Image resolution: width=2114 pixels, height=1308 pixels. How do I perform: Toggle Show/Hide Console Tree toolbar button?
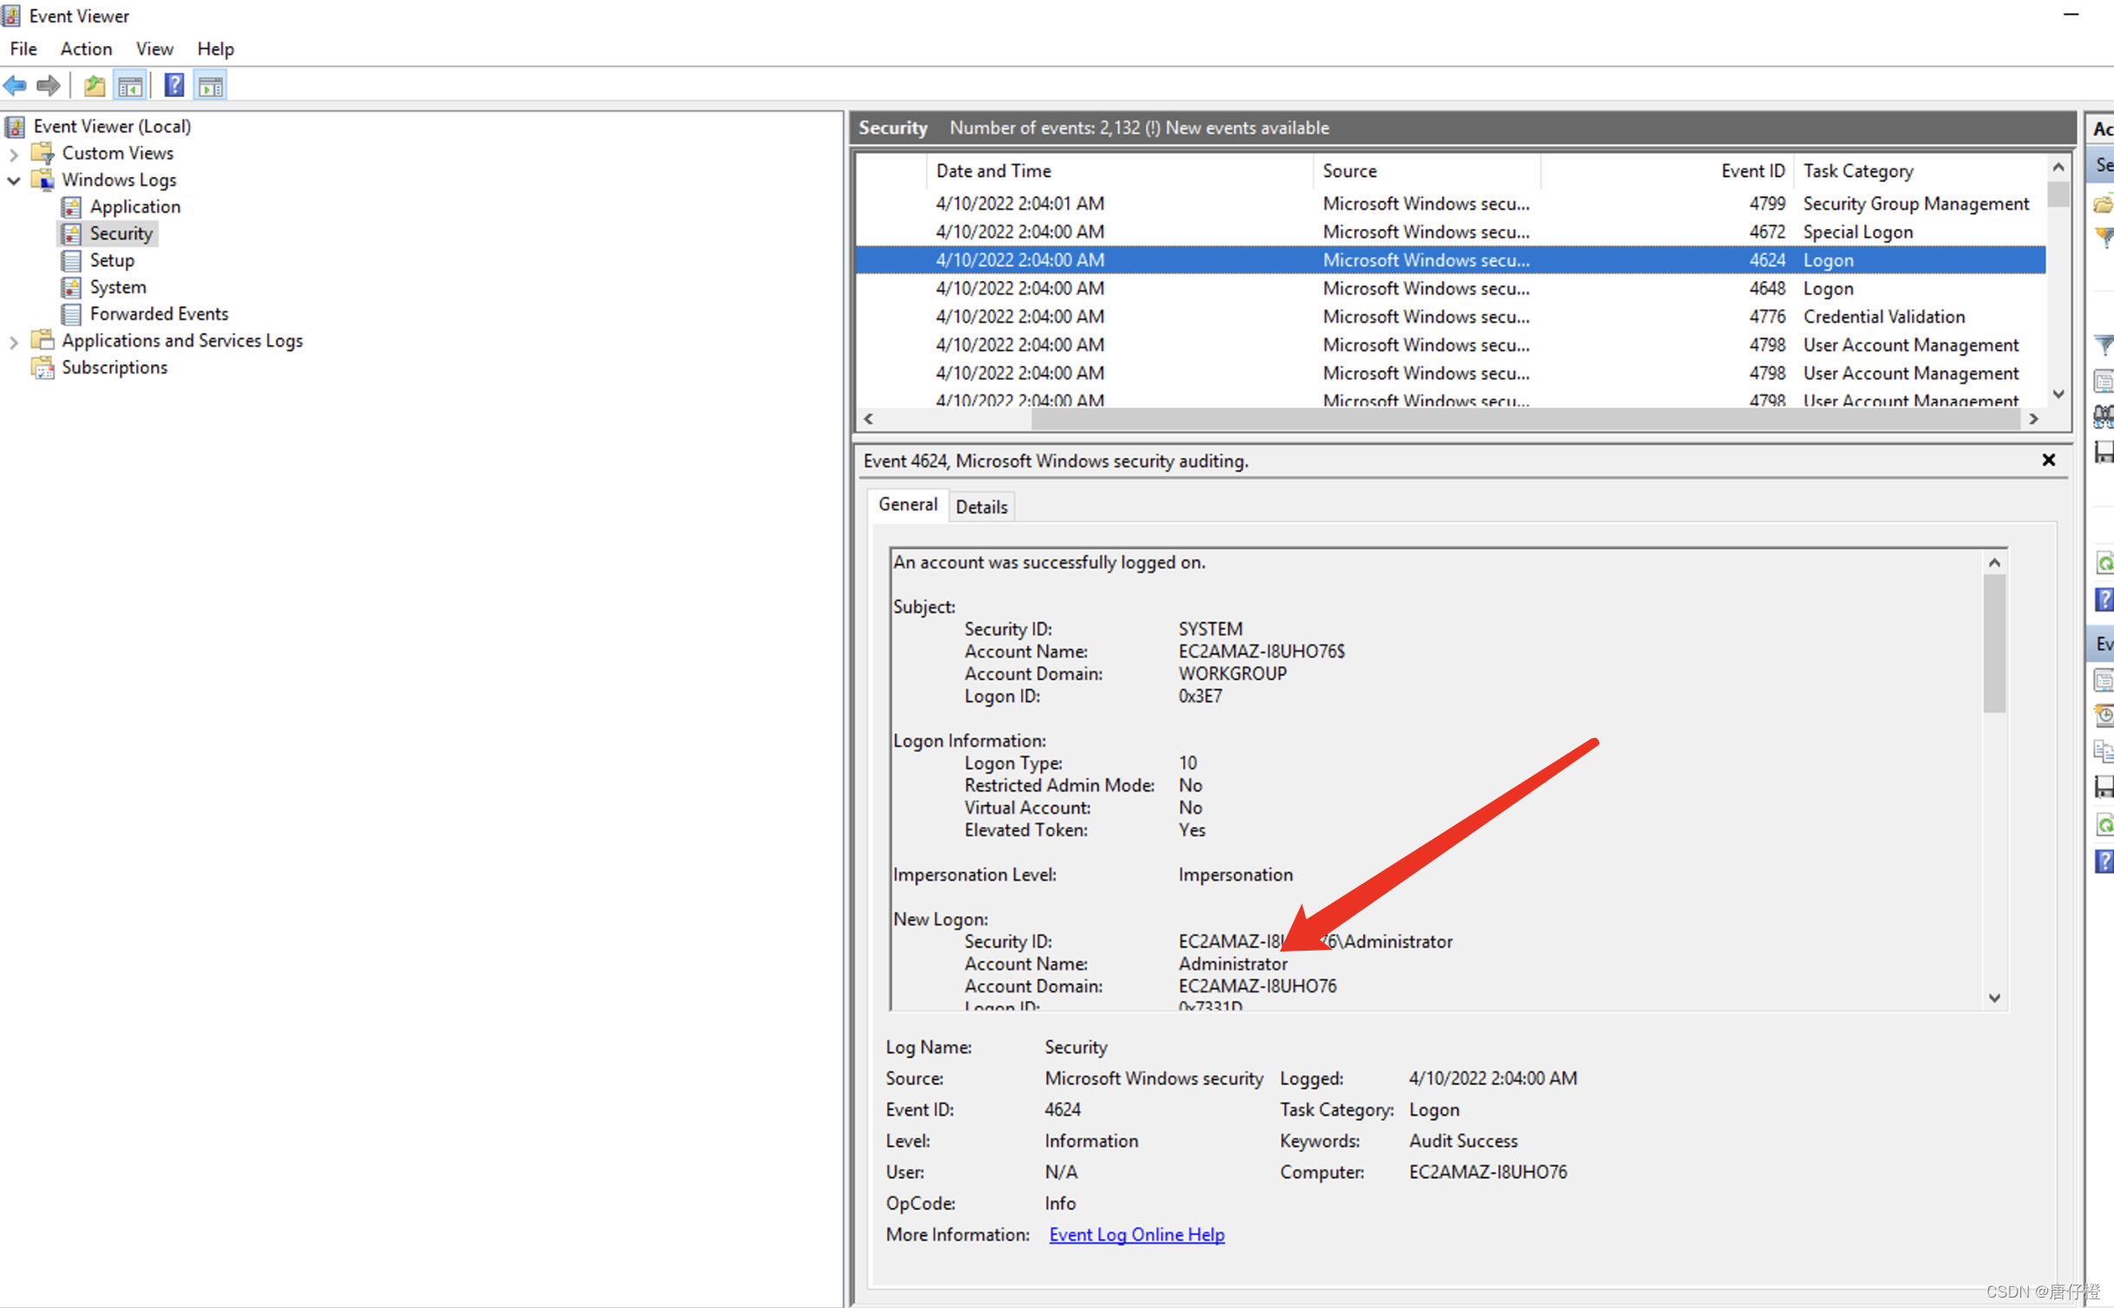coord(130,85)
